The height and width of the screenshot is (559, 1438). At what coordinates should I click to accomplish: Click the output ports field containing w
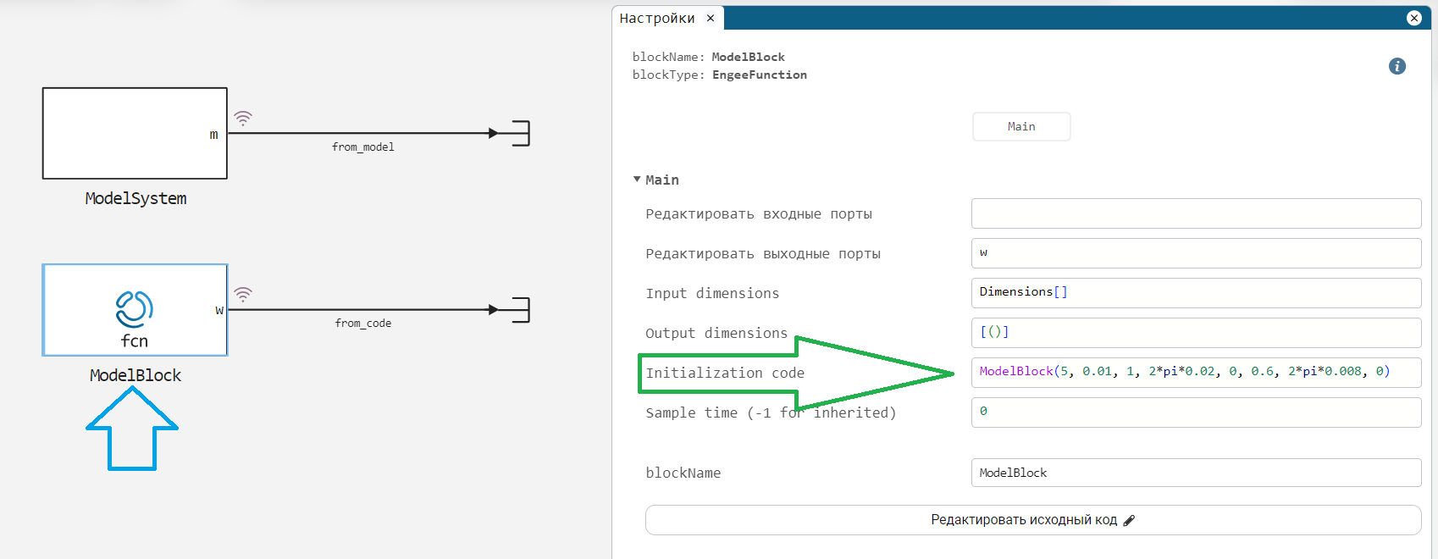tap(1195, 253)
